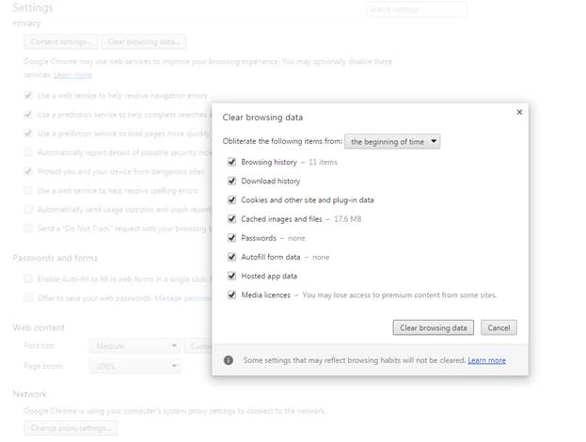Open Learn more link under Privacy
The height and width of the screenshot is (442, 586).
tap(73, 74)
